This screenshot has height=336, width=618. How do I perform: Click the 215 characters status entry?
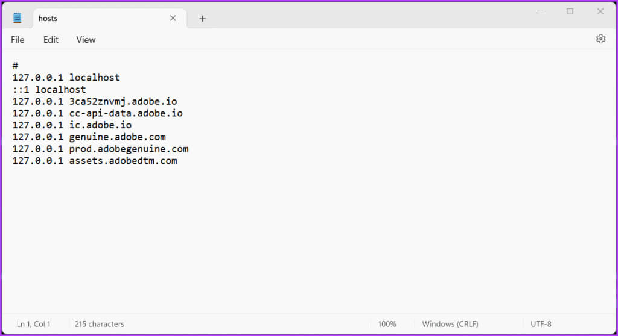100,324
